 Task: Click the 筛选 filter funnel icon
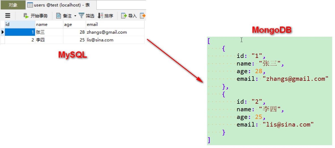[x=81, y=16]
